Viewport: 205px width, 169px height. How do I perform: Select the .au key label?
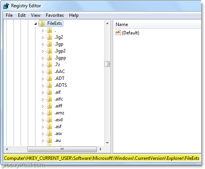click(x=58, y=140)
